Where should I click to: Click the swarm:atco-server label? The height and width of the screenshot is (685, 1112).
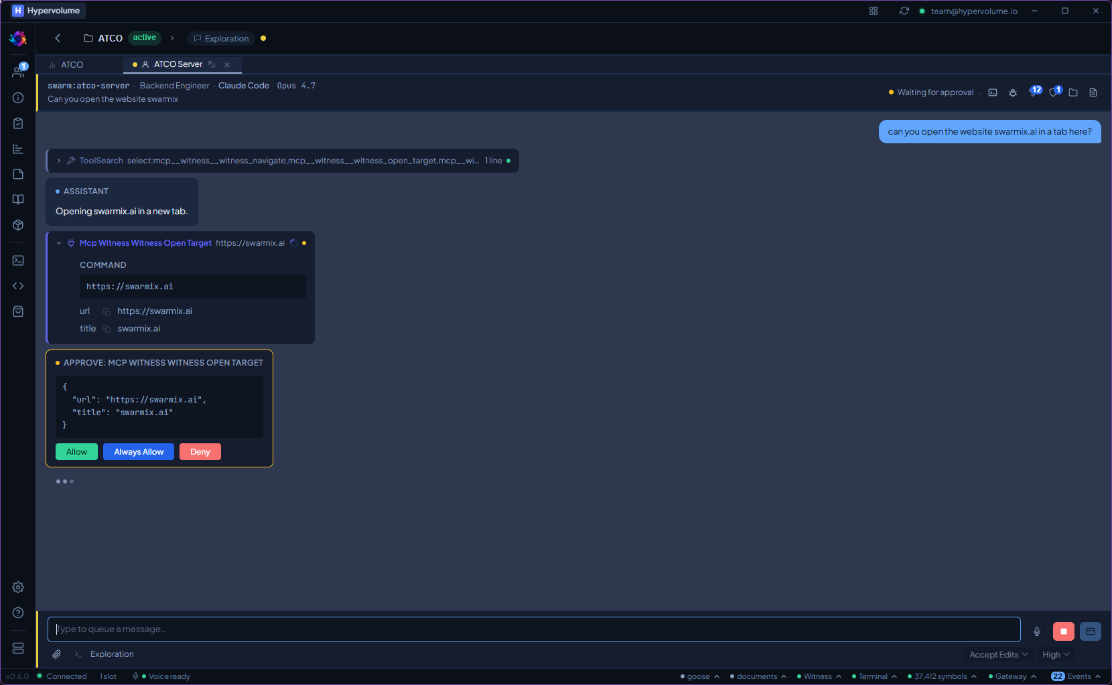pos(88,86)
